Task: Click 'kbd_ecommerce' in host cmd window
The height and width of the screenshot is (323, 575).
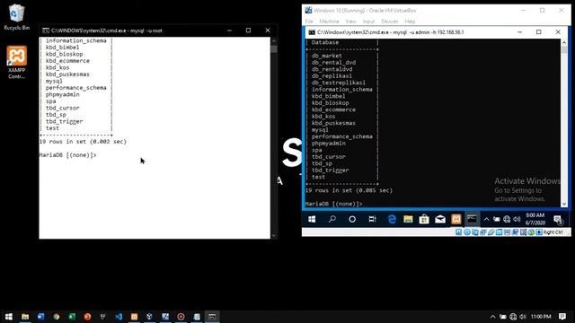Action: click(67, 61)
